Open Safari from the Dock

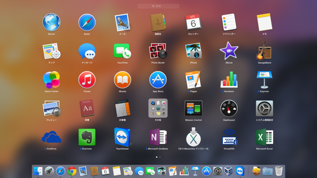tap(61, 171)
